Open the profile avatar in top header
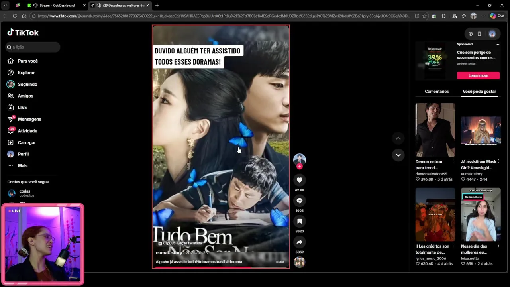510x287 pixels. [492, 34]
